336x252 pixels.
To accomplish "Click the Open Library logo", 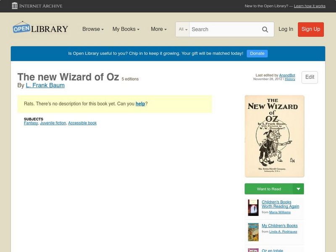I will 39,28.
